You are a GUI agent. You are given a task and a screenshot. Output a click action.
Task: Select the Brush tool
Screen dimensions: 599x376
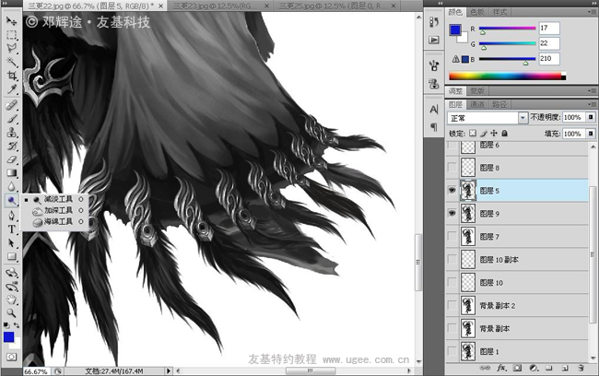pos(11,119)
